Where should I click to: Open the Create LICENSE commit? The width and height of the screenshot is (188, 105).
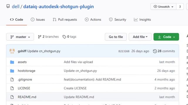75,88
